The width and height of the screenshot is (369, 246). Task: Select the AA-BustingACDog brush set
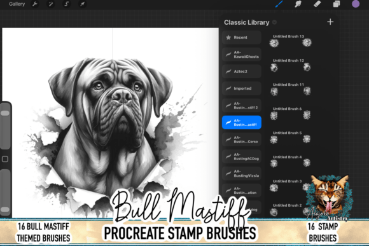tap(242, 156)
